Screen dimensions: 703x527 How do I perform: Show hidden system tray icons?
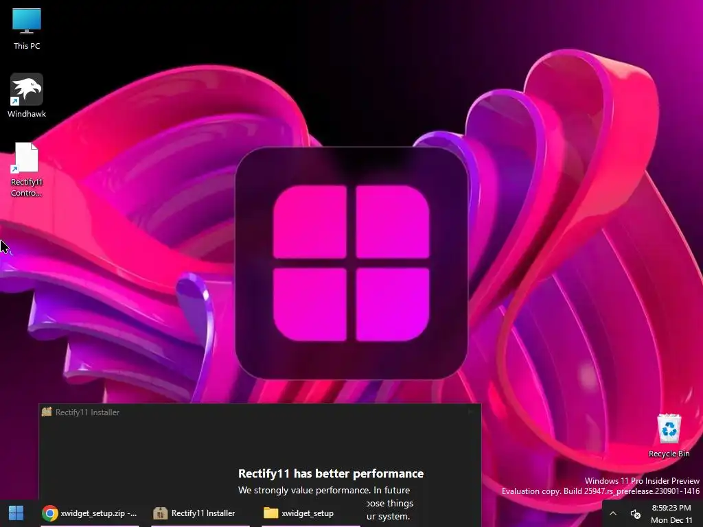(x=613, y=513)
